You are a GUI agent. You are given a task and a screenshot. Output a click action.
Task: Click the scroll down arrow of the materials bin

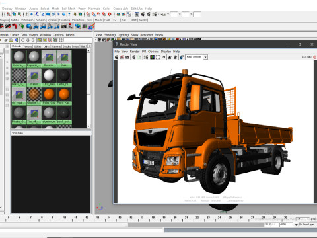(88, 126)
